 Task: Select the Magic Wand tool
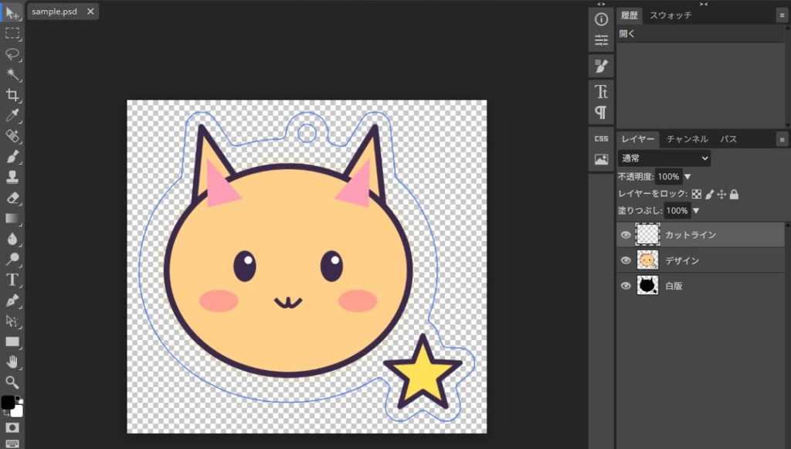click(x=12, y=75)
